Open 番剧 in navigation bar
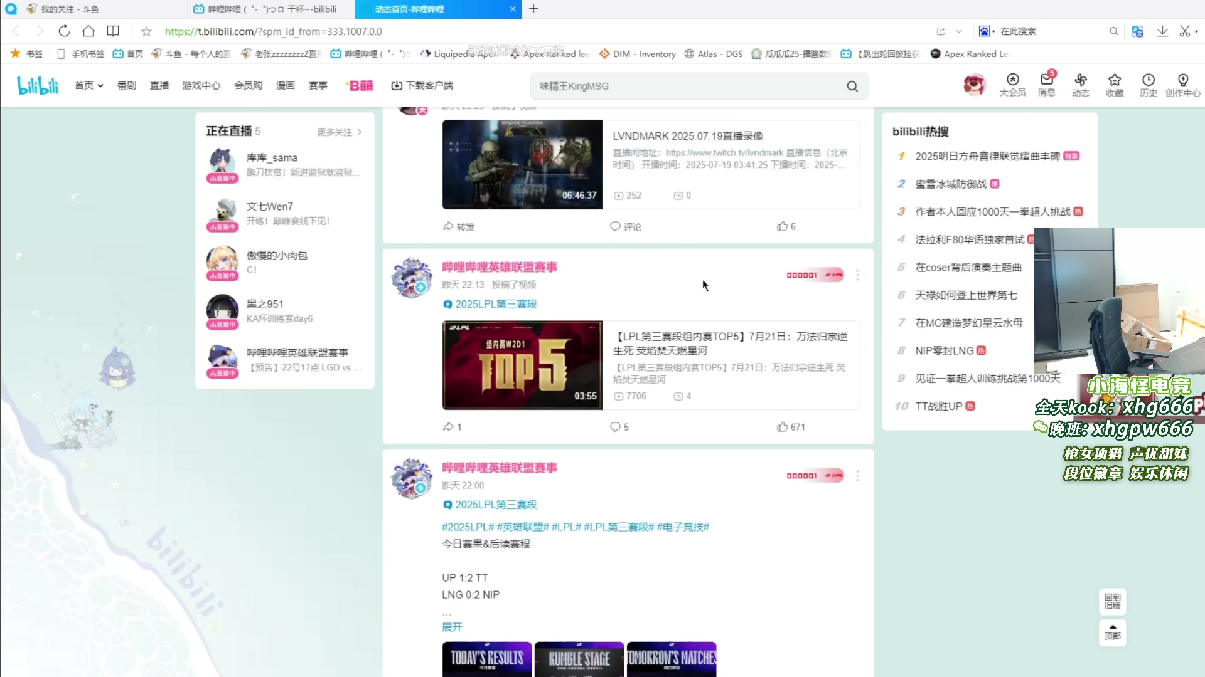The height and width of the screenshot is (677, 1205). pyautogui.click(x=127, y=86)
